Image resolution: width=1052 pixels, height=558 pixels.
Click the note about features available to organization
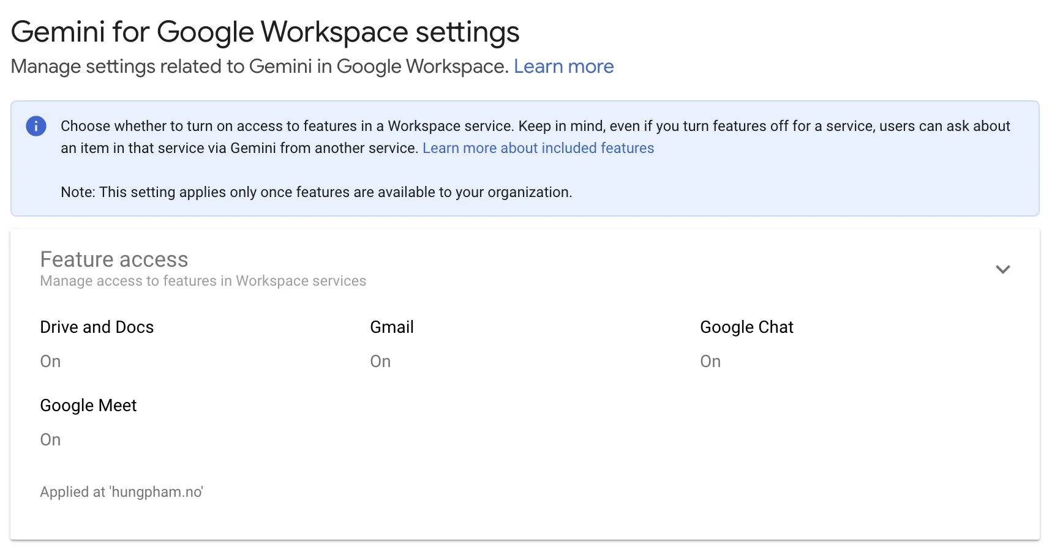(316, 192)
